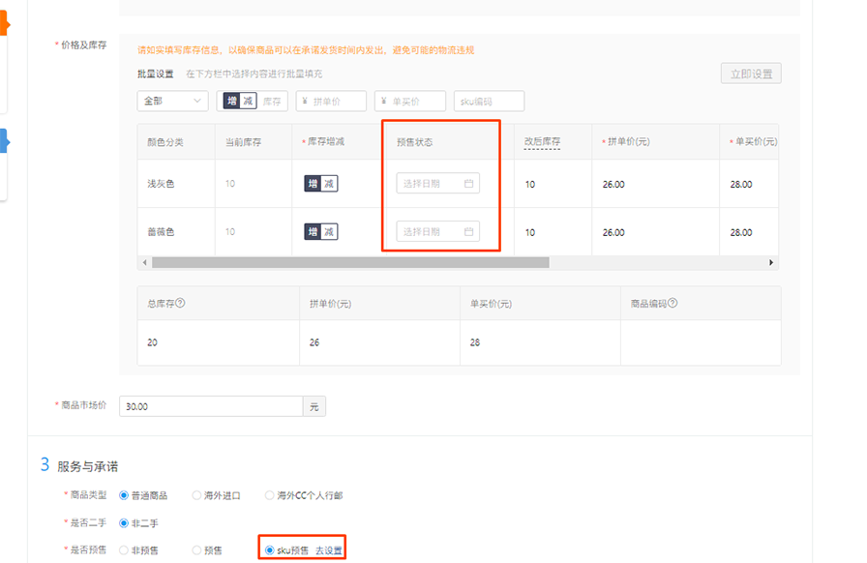
Task: Click summary 拼单价 value 26
Action: coord(314,342)
